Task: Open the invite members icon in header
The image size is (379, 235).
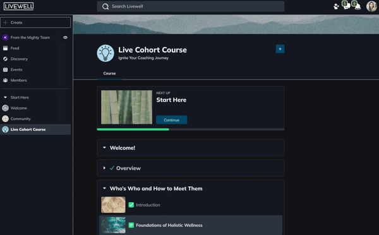Action: click(x=336, y=6)
